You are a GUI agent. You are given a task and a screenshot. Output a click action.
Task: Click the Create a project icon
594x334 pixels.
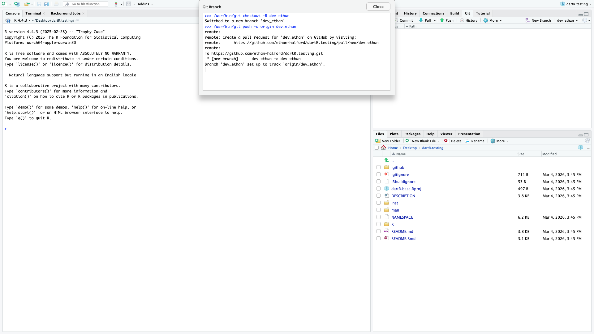[x=17, y=4]
